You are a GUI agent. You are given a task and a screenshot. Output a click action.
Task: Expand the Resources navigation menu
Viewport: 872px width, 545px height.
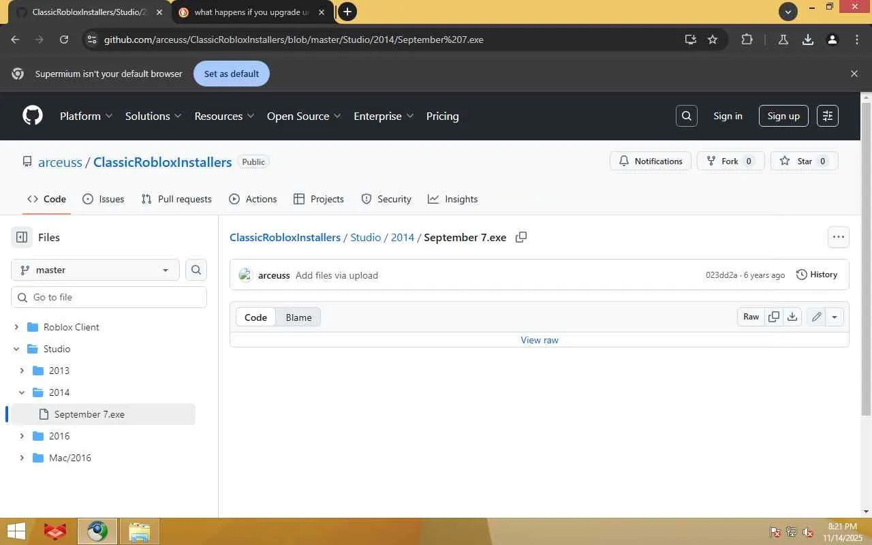click(x=224, y=116)
